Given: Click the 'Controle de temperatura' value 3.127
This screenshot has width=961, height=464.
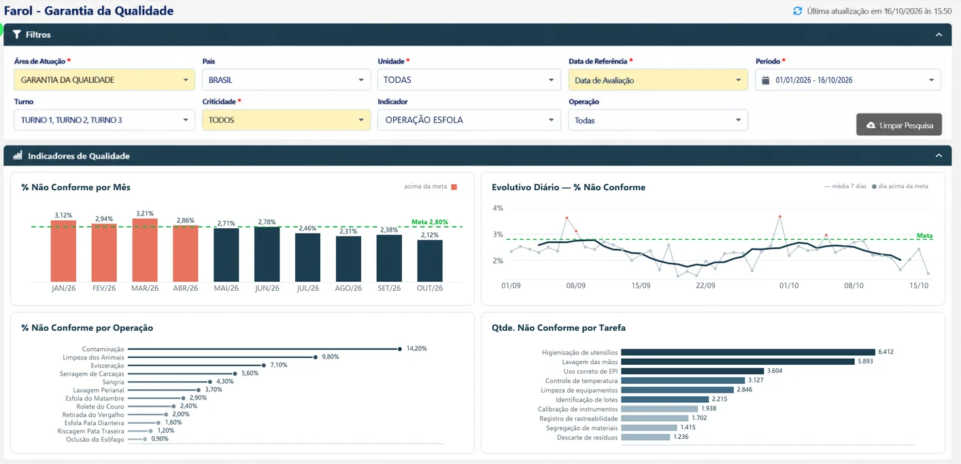Looking at the screenshot, I should [x=756, y=380].
